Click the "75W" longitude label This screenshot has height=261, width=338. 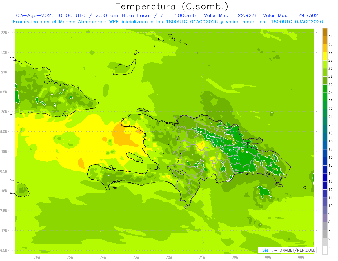pyautogui.click(x=70, y=257)
